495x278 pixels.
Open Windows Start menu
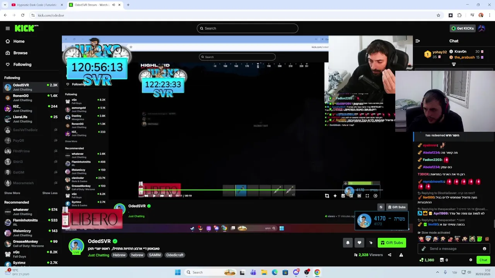pyautogui.click(x=178, y=272)
